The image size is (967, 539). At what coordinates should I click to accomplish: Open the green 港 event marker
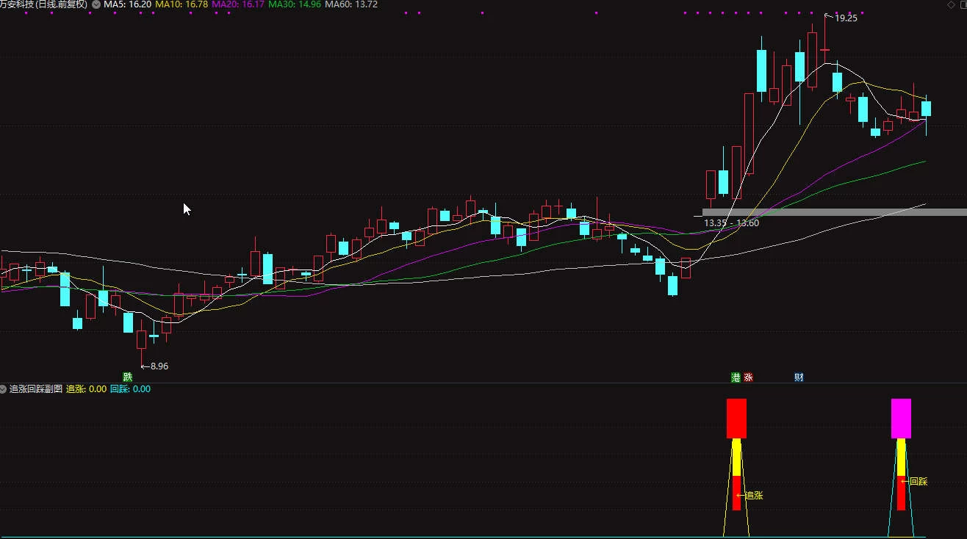click(x=736, y=377)
